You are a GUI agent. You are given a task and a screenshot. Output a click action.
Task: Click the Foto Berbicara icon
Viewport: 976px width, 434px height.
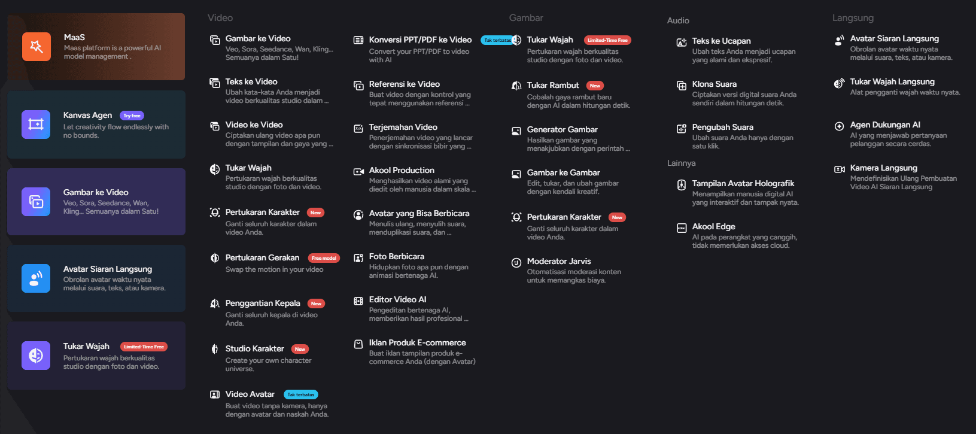tap(358, 257)
